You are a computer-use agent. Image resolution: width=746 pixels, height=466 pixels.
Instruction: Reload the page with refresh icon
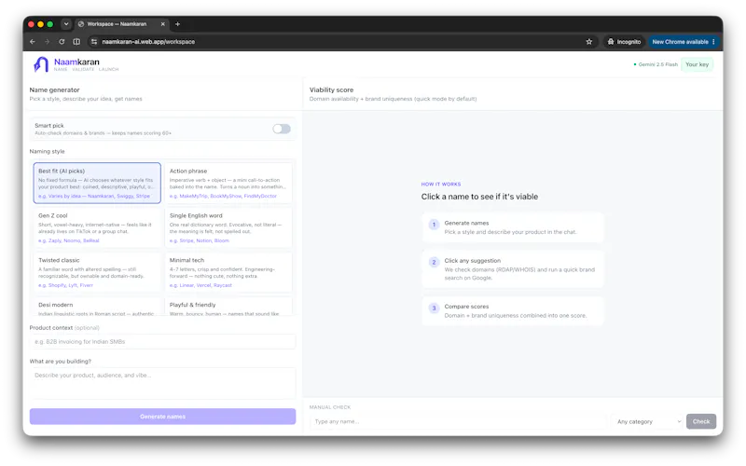tap(62, 42)
